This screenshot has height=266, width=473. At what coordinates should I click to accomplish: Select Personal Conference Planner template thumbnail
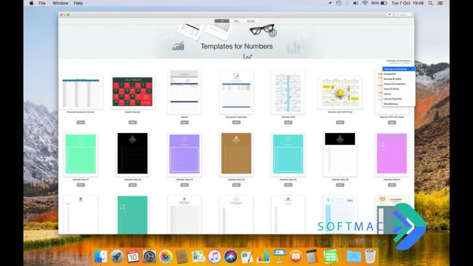[80, 92]
